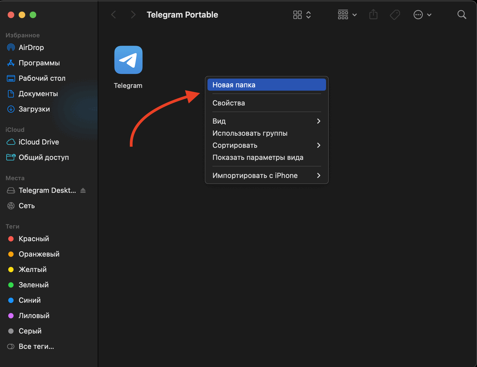Click the Share toolbar icon
Image resolution: width=477 pixels, height=367 pixels.
pos(373,15)
